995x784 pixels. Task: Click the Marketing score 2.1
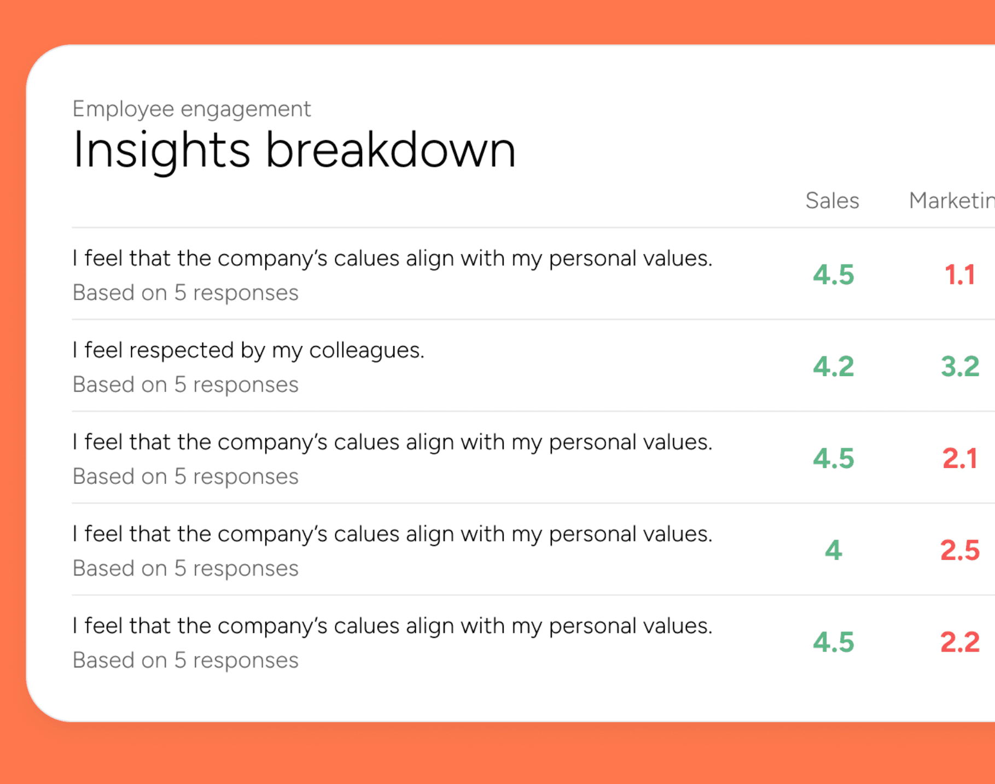coord(960,458)
